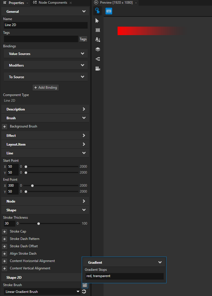Select the text analysis tool icon

(x=98, y=40)
